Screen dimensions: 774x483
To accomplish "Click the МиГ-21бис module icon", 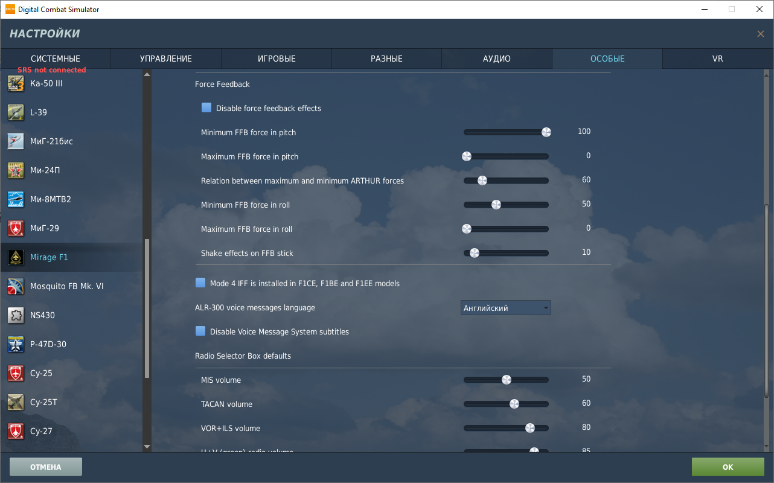I will tap(16, 141).
